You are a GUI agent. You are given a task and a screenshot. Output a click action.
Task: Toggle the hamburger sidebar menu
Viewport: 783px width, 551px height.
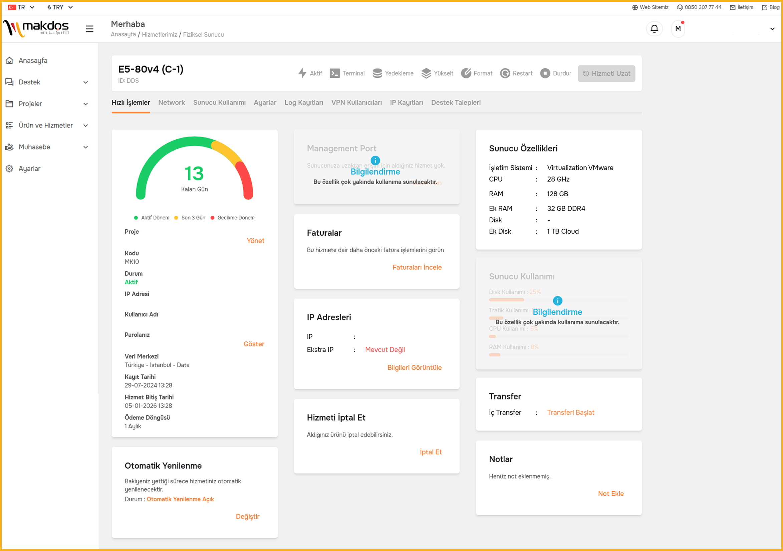coord(89,29)
